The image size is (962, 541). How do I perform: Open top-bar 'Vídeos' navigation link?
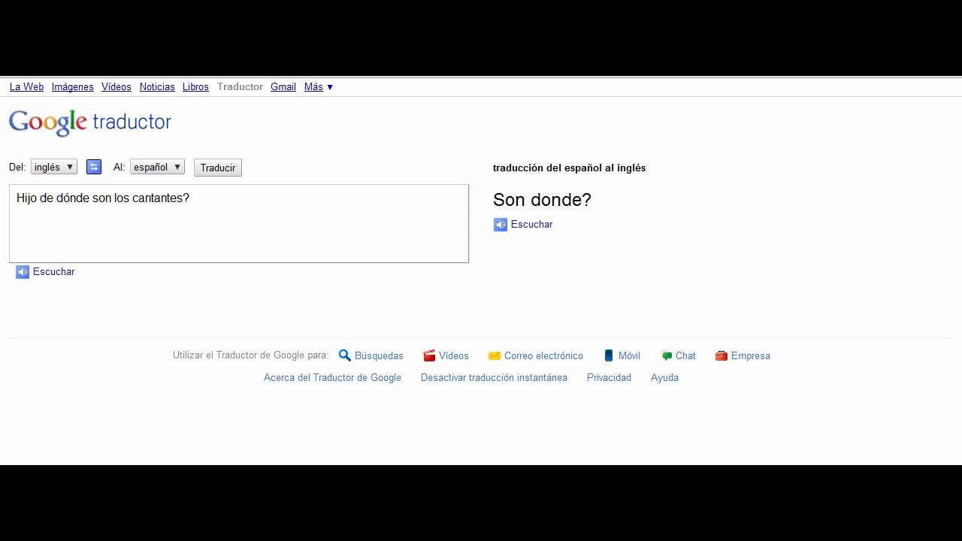(116, 87)
